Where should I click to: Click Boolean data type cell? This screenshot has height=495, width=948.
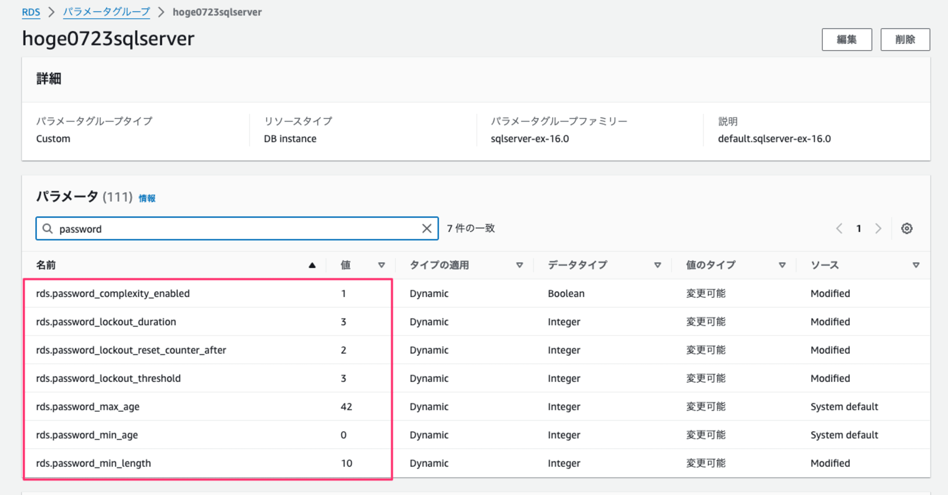pos(566,293)
